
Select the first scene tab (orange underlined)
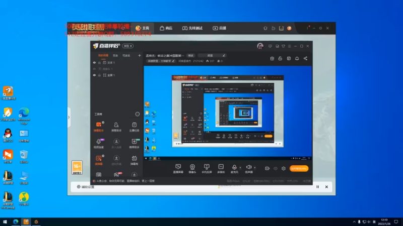click(x=103, y=55)
